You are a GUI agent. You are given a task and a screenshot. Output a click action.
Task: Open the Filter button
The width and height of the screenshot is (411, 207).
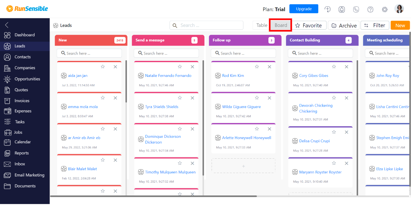[375, 25]
